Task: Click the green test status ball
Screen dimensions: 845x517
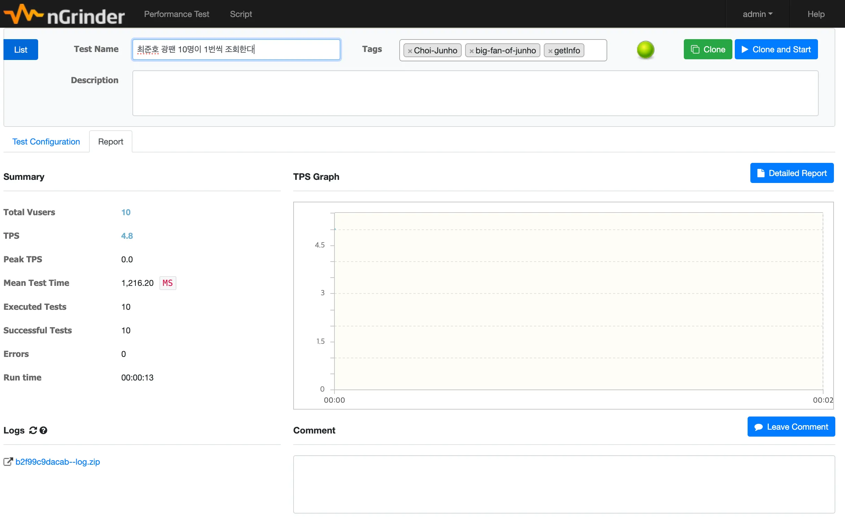Action: tap(645, 50)
